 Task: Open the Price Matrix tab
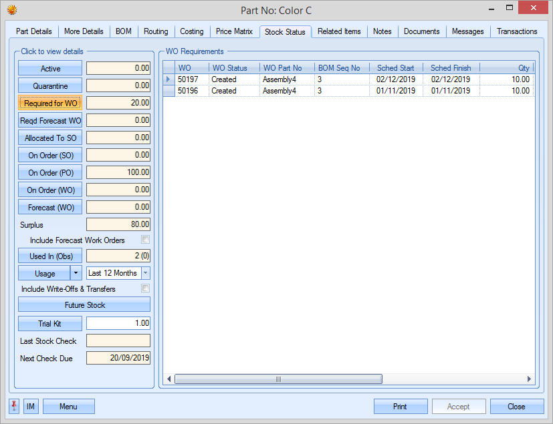(234, 31)
